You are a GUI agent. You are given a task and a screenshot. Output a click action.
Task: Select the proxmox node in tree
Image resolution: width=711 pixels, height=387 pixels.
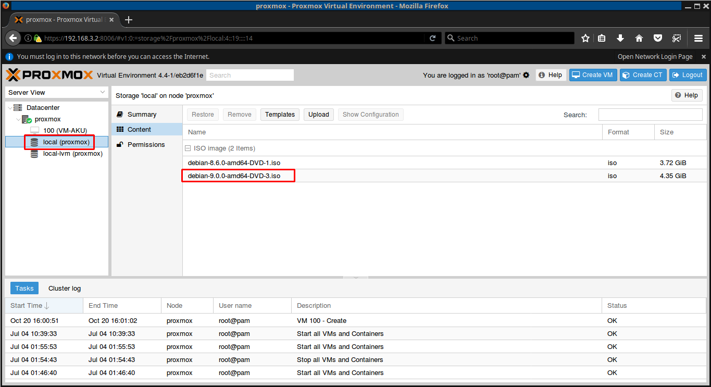click(x=47, y=119)
